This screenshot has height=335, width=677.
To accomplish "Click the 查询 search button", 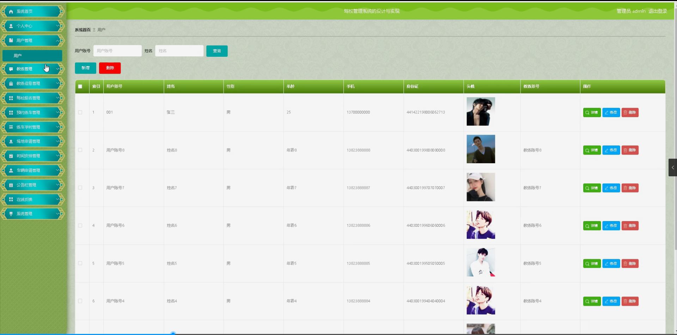I will point(217,51).
